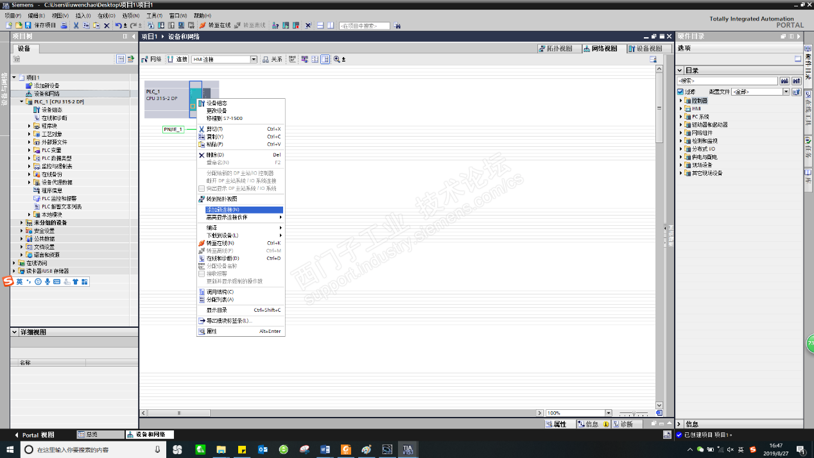Open 设备组态 under PLC_1 in project tree
Screen dimensions: 814x458
pos(48,110)
